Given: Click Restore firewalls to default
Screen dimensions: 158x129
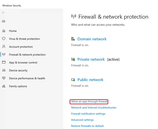Looking at the screenshot, I should [87, 126].
